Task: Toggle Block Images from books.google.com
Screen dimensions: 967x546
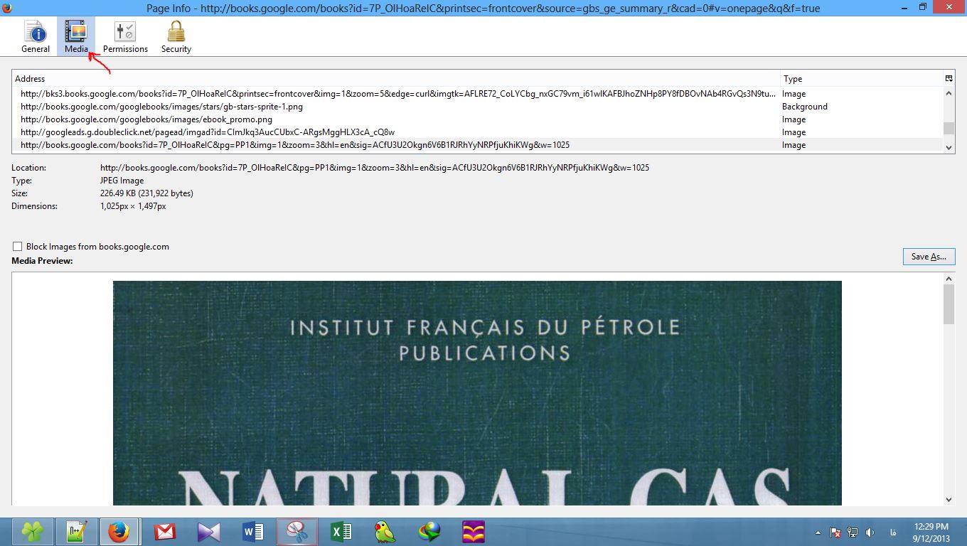Action: (17, 247)
